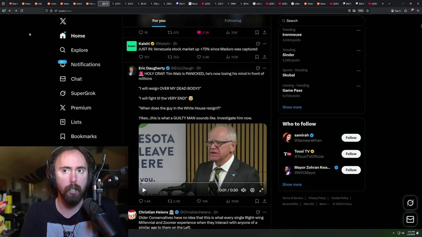
Task: Seek on the video progress bar
Action: pyautogui.click(x=202, y=183)
